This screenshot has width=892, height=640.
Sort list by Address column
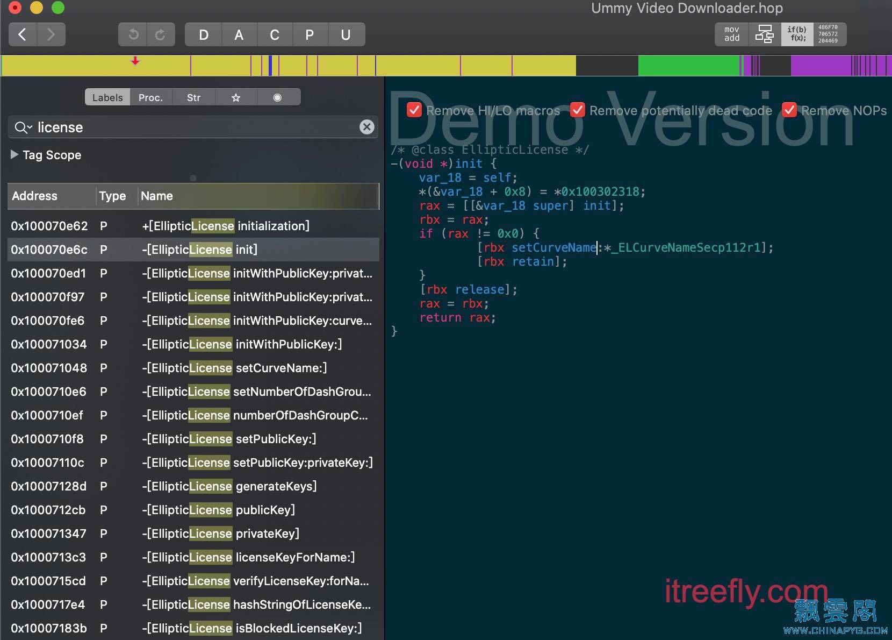(x=52, y=196)
